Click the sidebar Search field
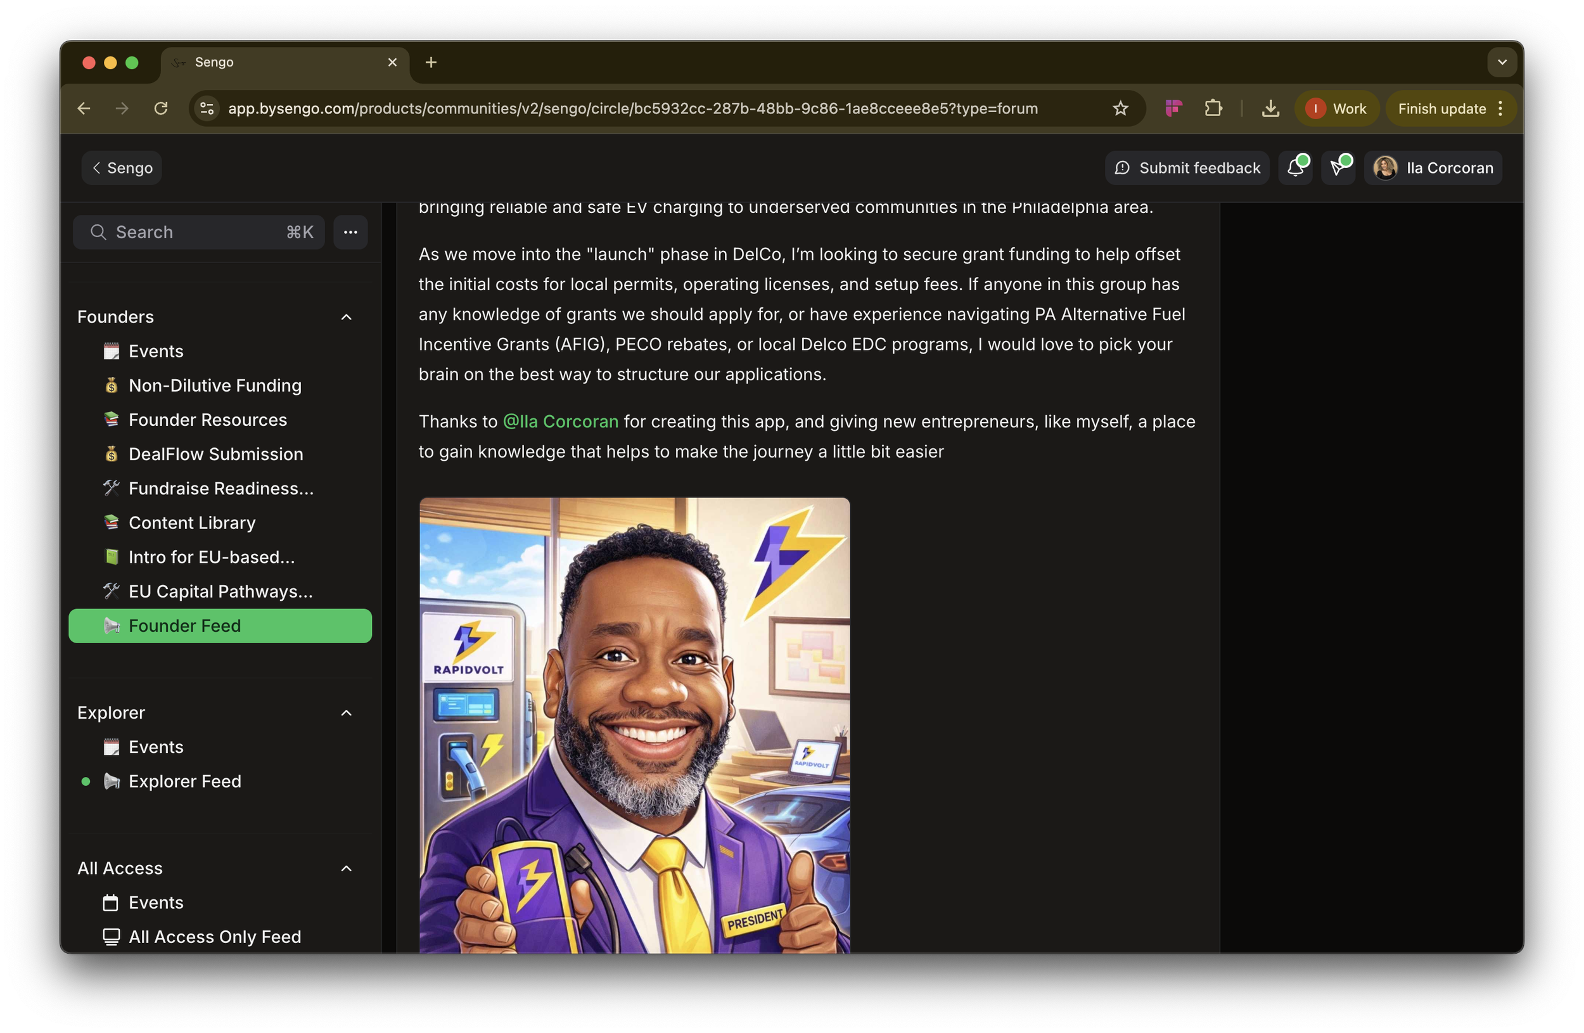1584x1033 pixels. tap(198, 233)
